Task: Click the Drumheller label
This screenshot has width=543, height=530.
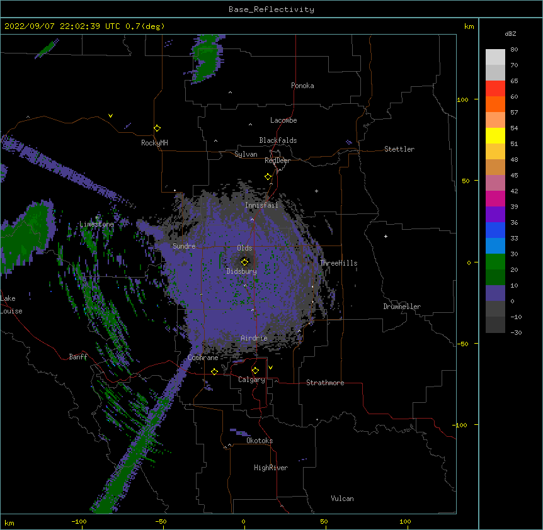Action: (402, 307)
